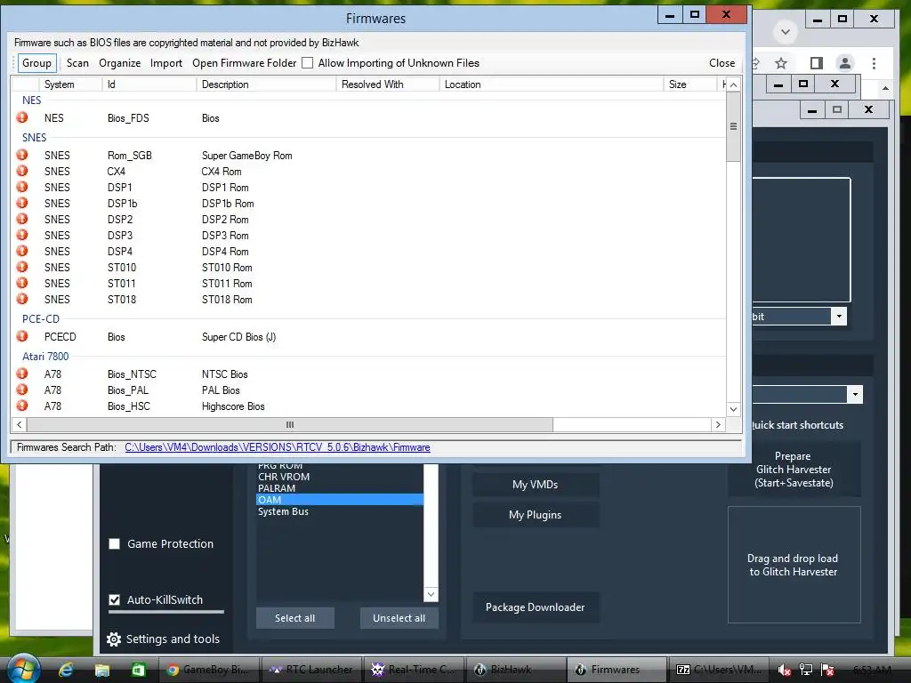Click the horizontal scroll right arrow

pos(718,424)
